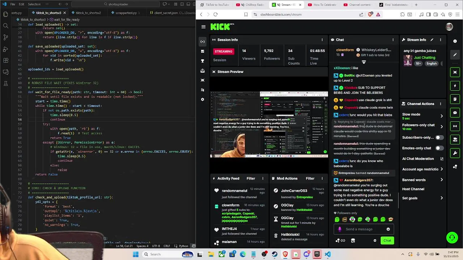Open AI Chat Moderation link

(x=422, y=159)
